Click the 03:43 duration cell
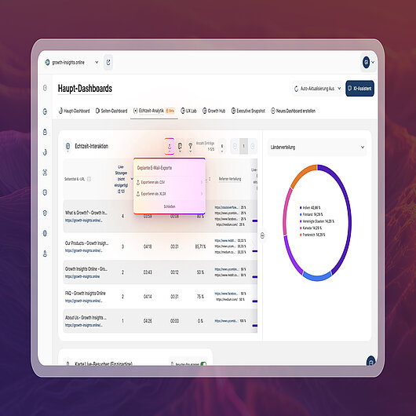This screenshot has width=416, height=416. 148,272
